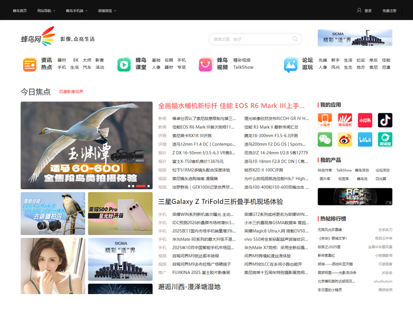Click the 搜索文章、帖子 search input field
Image resolution: width=413 pixels, height=309 pixels.
click(x=248, y=39)
